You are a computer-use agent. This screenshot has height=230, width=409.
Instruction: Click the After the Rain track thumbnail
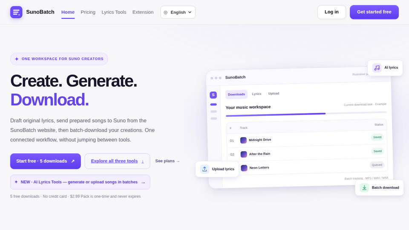(244, 154)
